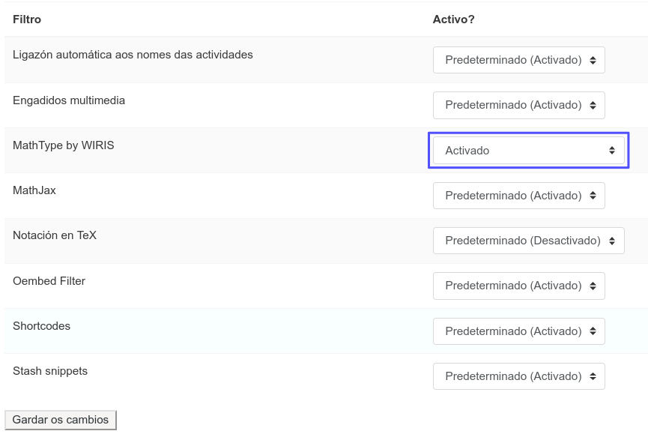The height and width of the screenshot is (437, 648).
Task: Click the arrow icon on the Stash snippets dropdown
Action: (x=593, y=376)
